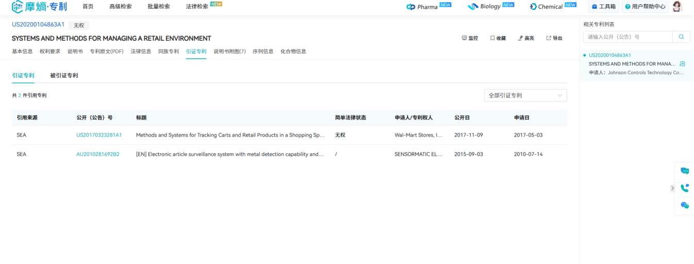Click the online chat floating icon
The height and width of the screenshot is (264, 694).
(685, 171)
